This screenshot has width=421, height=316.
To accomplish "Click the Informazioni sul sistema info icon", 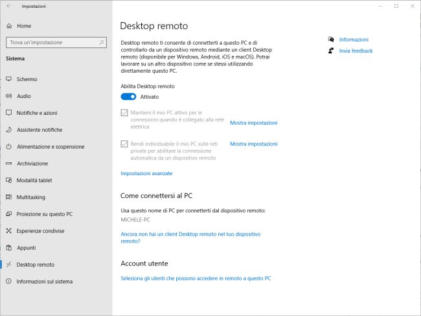I will click(x=9, y=282).
